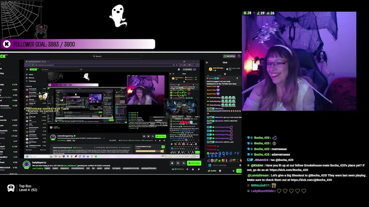
Task: Toggle notification bell for batplayerzz
Action: point(172,163)
